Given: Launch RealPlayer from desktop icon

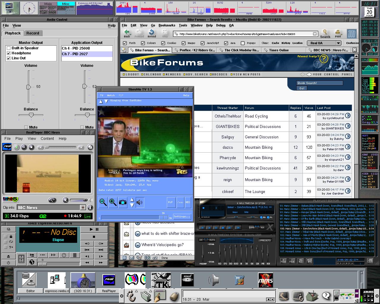Looking at the screenshot, I should [109, 280].
